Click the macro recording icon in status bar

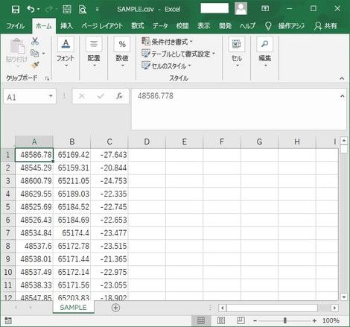point(8,320)
